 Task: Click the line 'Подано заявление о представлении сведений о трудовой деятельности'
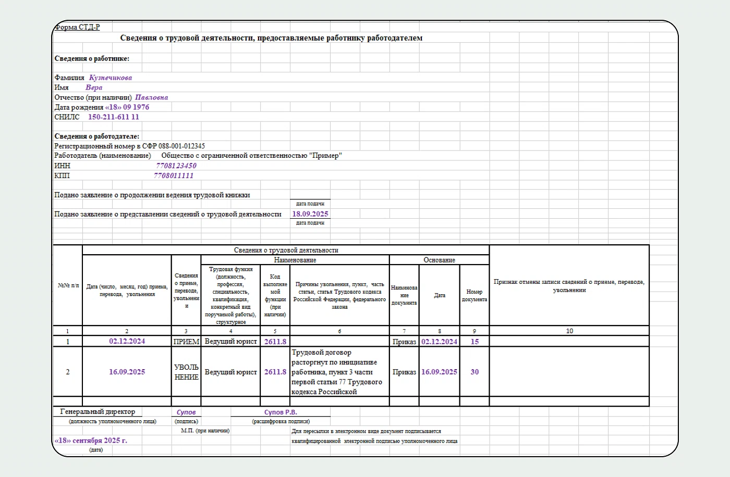click(168, 214)
